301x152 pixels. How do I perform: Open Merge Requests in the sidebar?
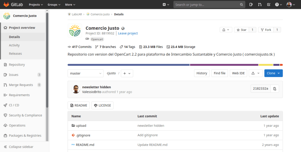click(x=23, y=85)
